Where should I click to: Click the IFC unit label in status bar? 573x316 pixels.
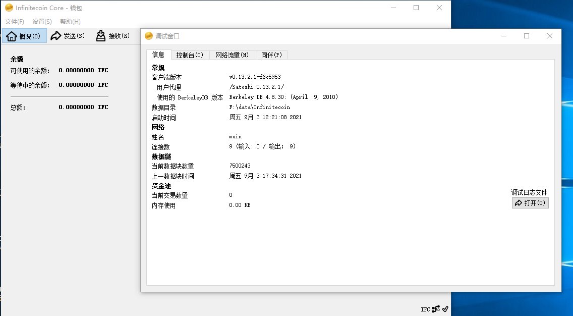tap(425, 309)
